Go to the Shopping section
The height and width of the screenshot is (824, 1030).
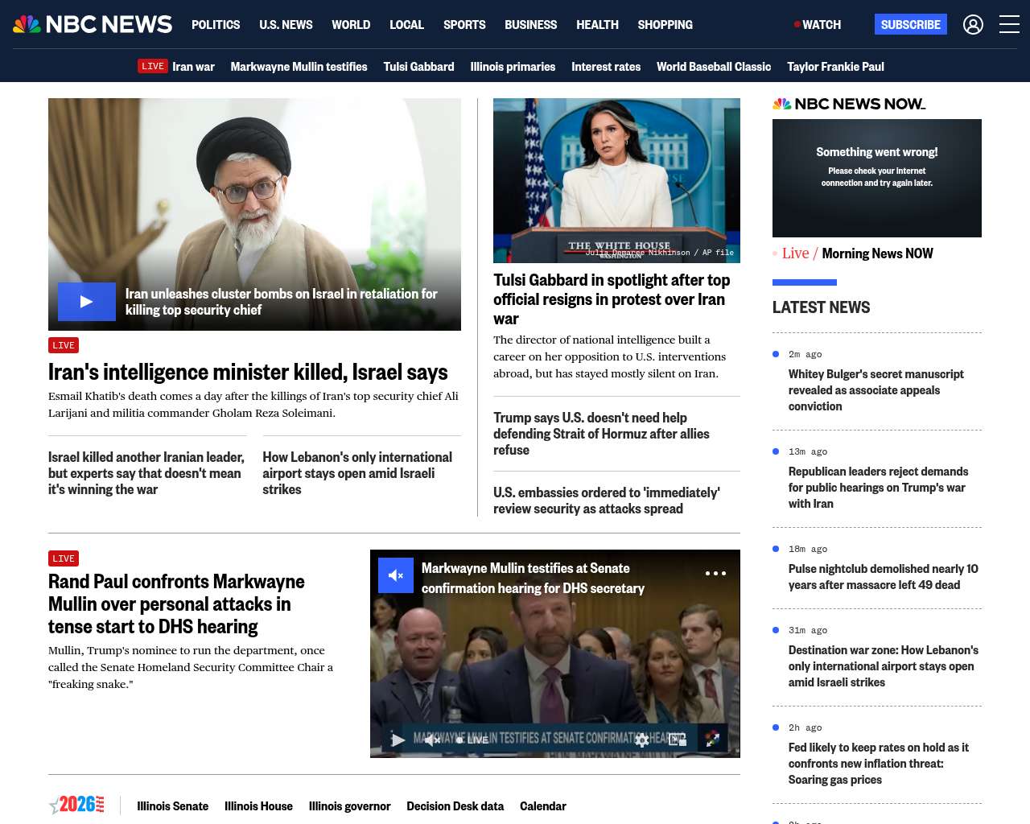665,25
